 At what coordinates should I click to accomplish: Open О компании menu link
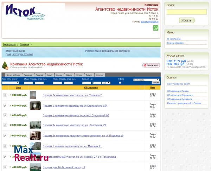tap(174, 39)
